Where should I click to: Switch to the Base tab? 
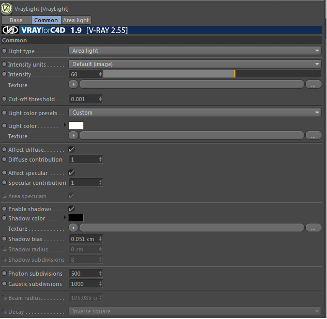pyautogui.click(x=16, y=20)
